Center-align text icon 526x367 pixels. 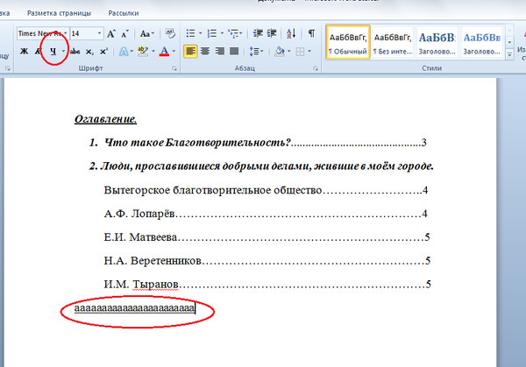[205, 52]
